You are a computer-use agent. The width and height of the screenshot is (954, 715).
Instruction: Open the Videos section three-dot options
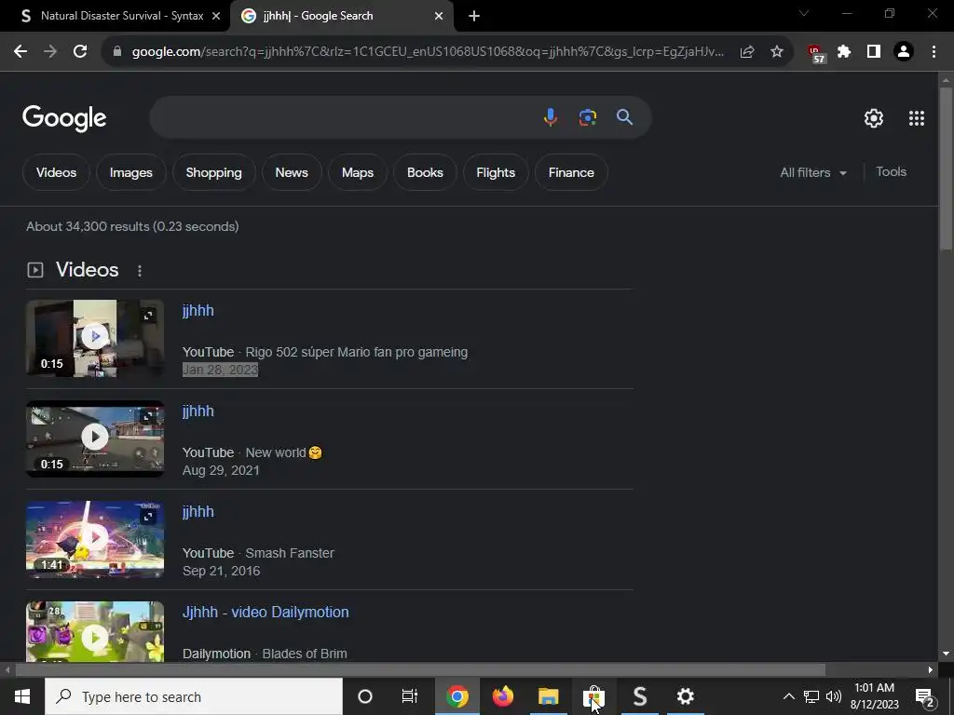[140, 271]
